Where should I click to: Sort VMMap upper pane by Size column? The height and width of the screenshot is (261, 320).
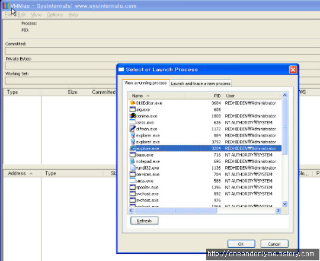60,92
